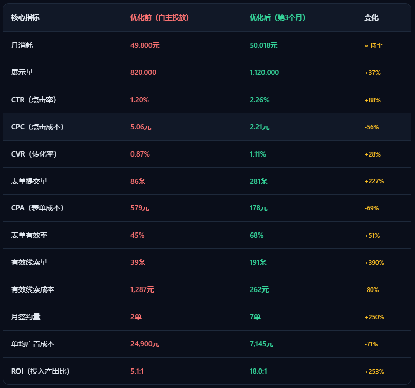Click the highlighted CPC(点击成本) row label
The image size is (415, 388).
(37, 127)
